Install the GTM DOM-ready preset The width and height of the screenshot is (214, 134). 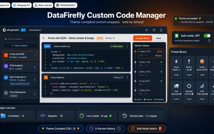(202, 99)
